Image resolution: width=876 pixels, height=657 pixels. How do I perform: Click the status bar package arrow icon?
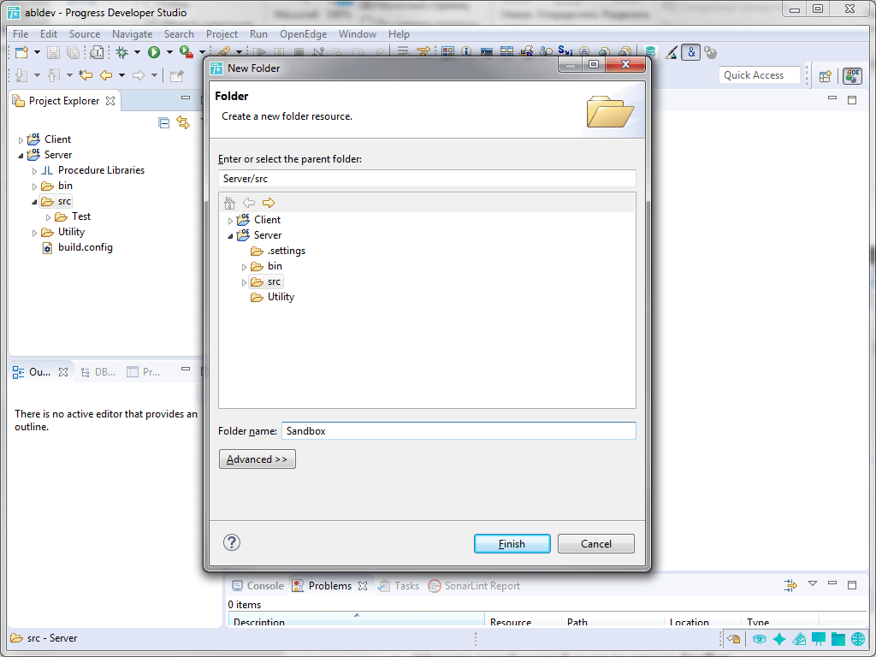tap(733, 638)
